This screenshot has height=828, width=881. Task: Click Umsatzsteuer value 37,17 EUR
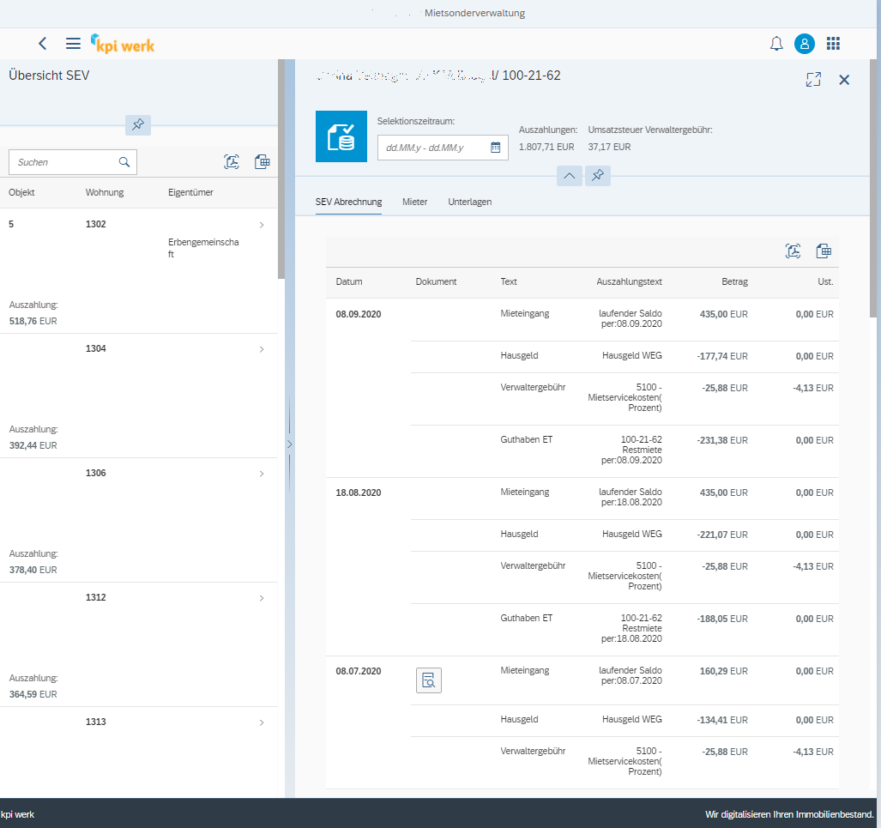(610, 147)
